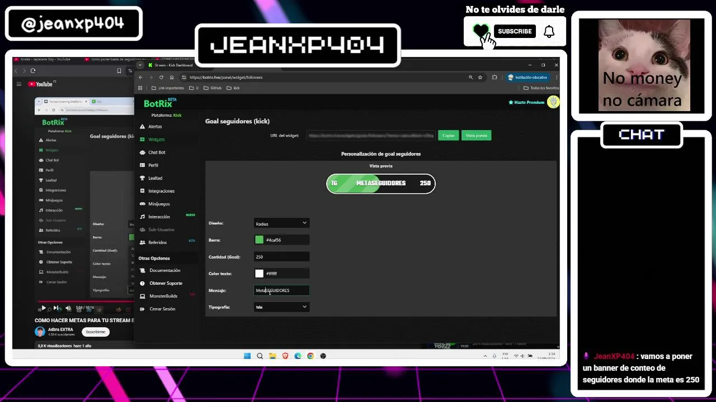716x402 pixels.
Task: Click the YouTube logo in back window
Action: (40, 84)
